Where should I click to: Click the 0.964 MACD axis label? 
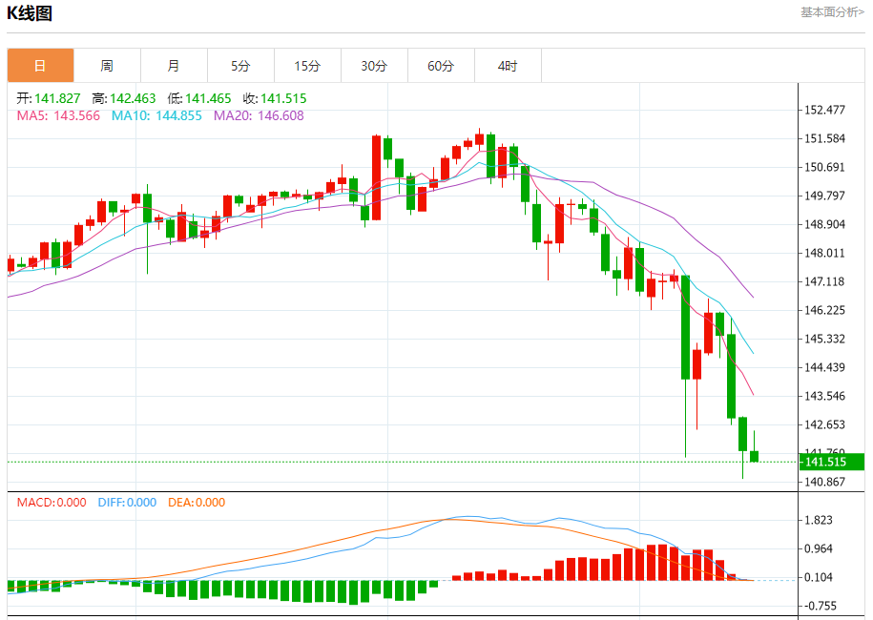click(x=819, y=548)
